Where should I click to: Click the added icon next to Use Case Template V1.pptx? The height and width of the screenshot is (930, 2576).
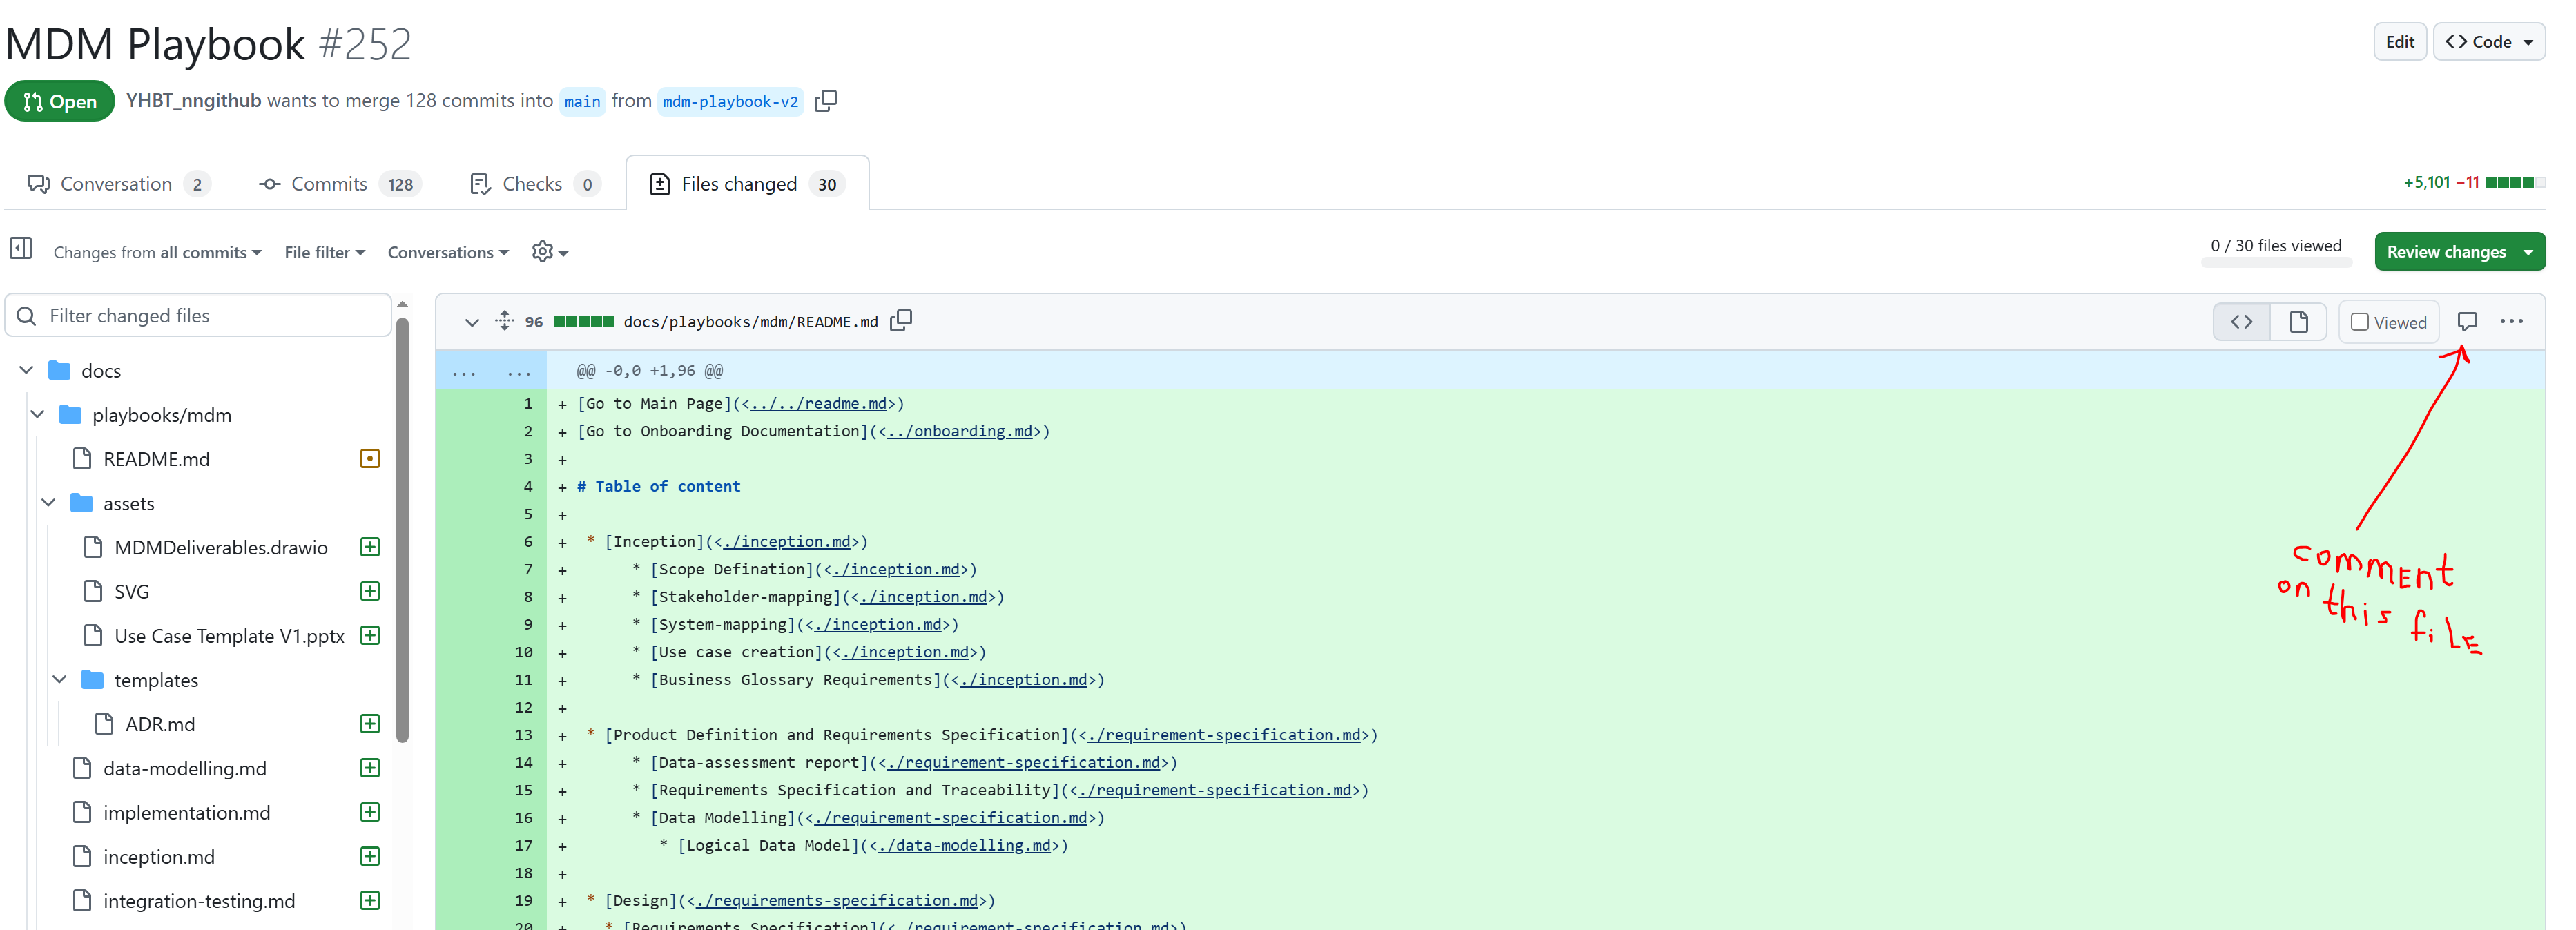pyautogui.click(x=370, y=635)
